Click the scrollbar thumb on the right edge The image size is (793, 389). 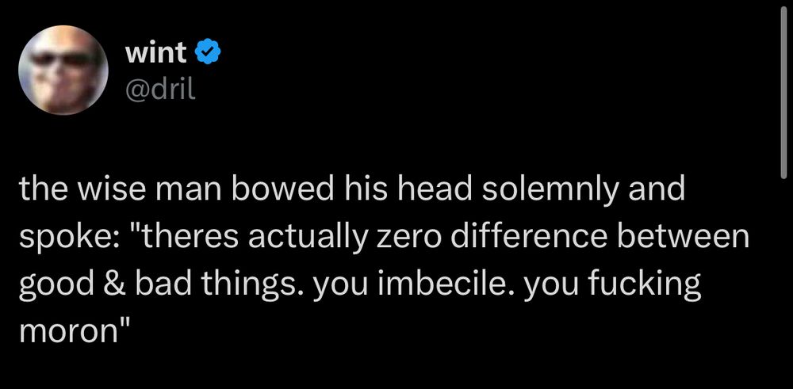[x=783, y=95]
